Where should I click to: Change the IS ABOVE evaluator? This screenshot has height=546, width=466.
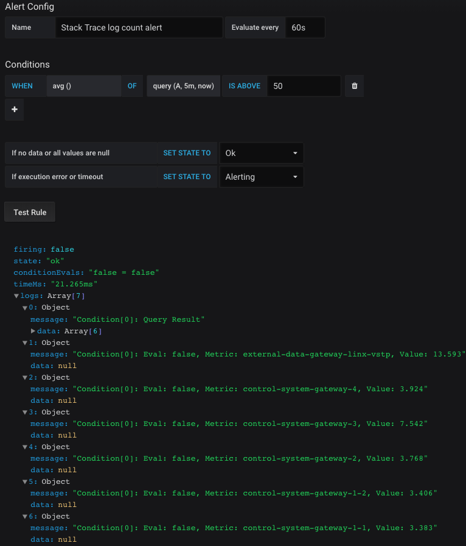point(244,86)
